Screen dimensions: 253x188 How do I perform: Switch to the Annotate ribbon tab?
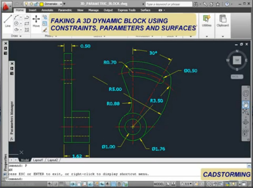(47, 10)
